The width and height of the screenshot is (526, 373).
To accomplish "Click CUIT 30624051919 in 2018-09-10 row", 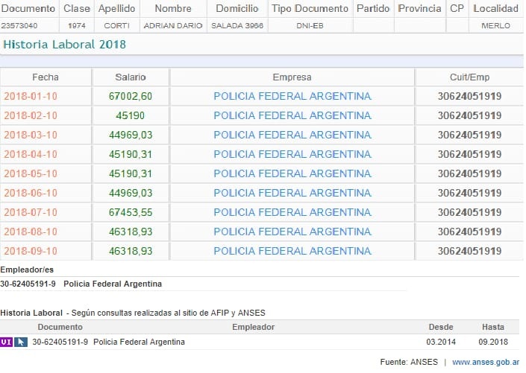I will pos(469,251).
